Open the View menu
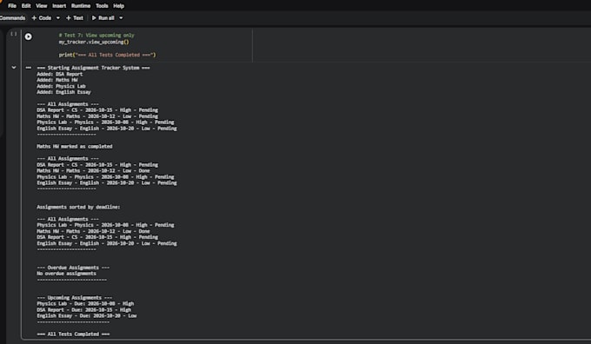 tap(42, 6)
